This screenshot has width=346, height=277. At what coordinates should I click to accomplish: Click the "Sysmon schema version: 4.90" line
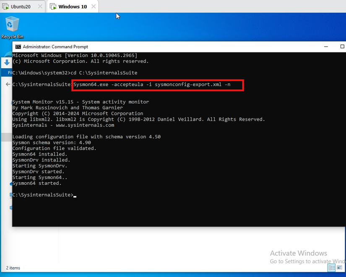[x=52, y=142]
